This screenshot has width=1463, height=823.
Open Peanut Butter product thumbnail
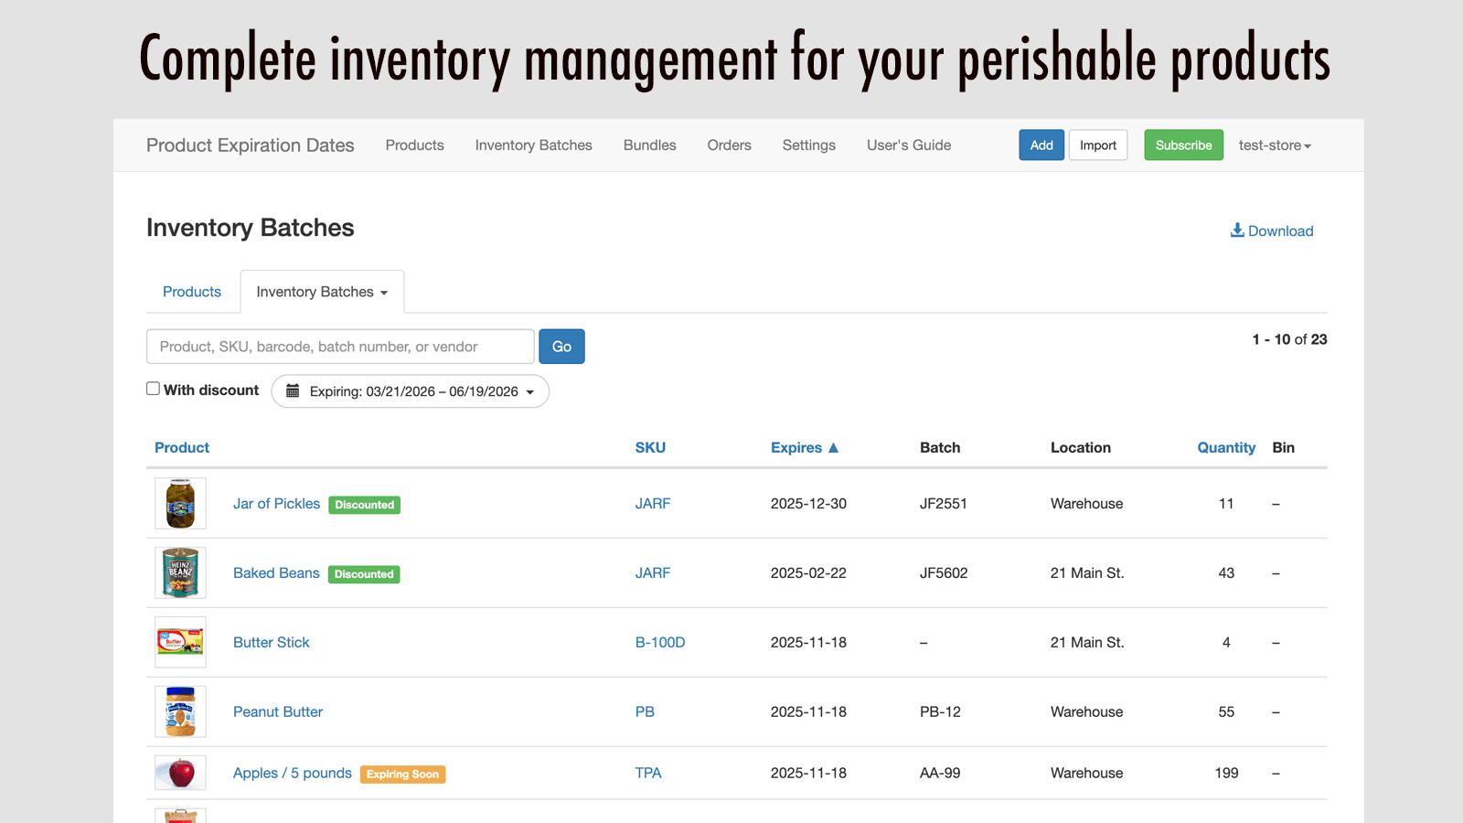click(180, 711)
